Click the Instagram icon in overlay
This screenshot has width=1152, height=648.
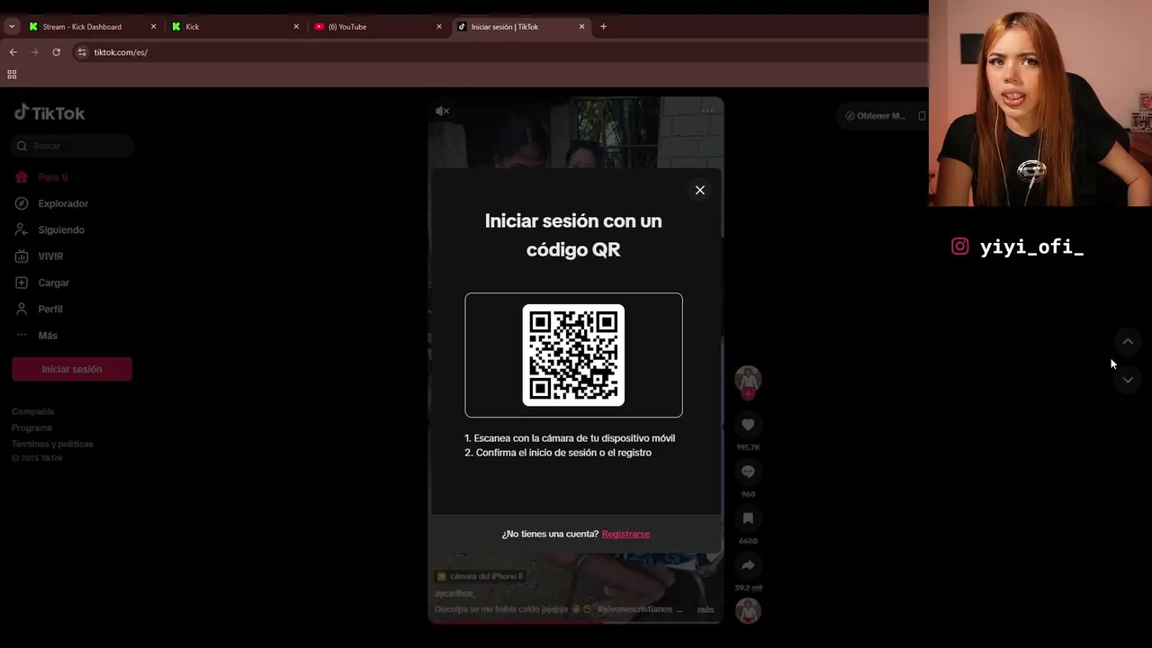click(960, 247)
